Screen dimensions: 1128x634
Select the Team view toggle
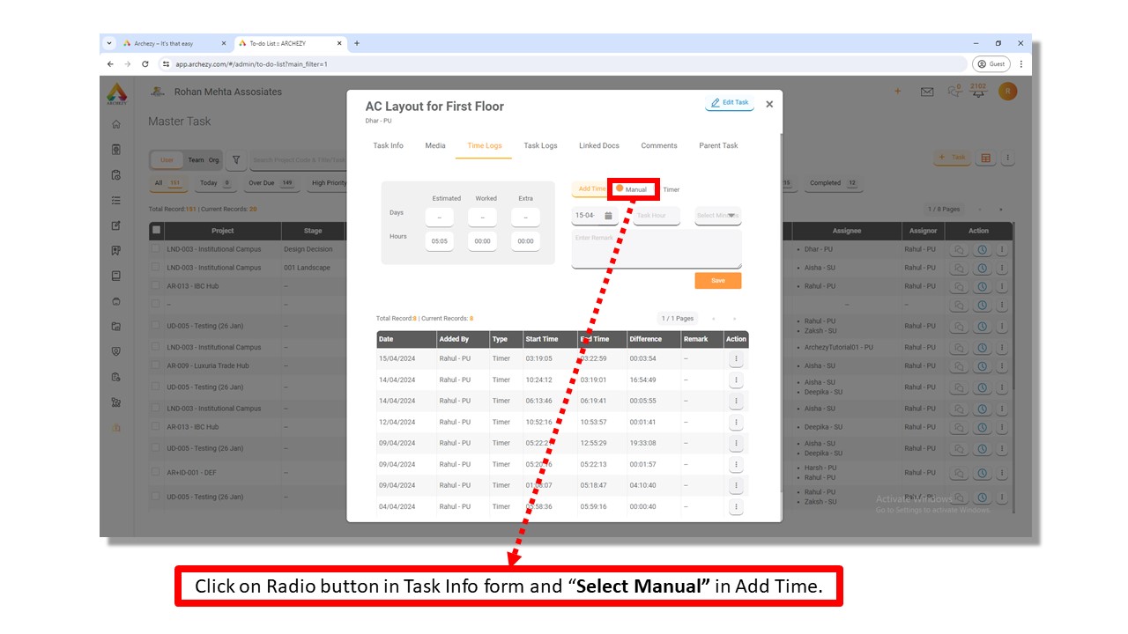coord(196,160)
